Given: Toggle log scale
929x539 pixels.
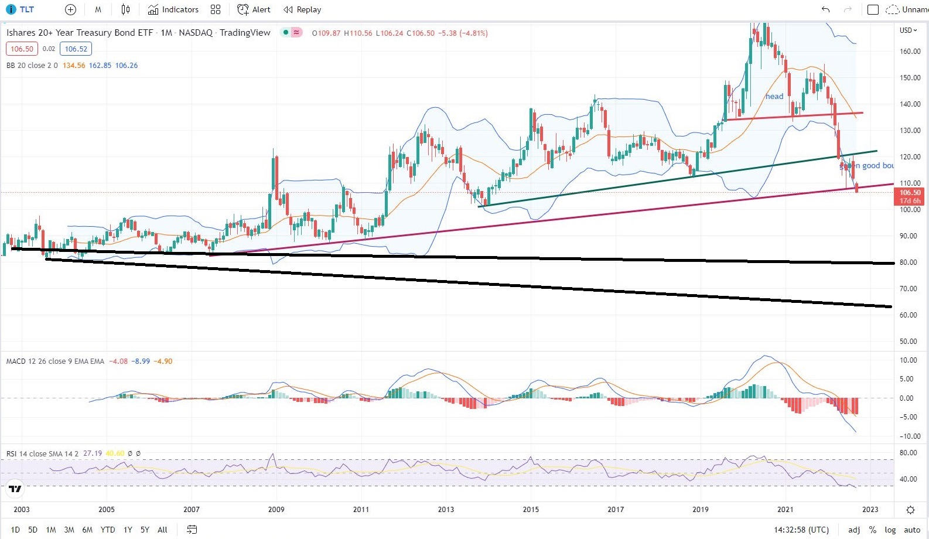Looking at the screenshot, I should 890,530.
